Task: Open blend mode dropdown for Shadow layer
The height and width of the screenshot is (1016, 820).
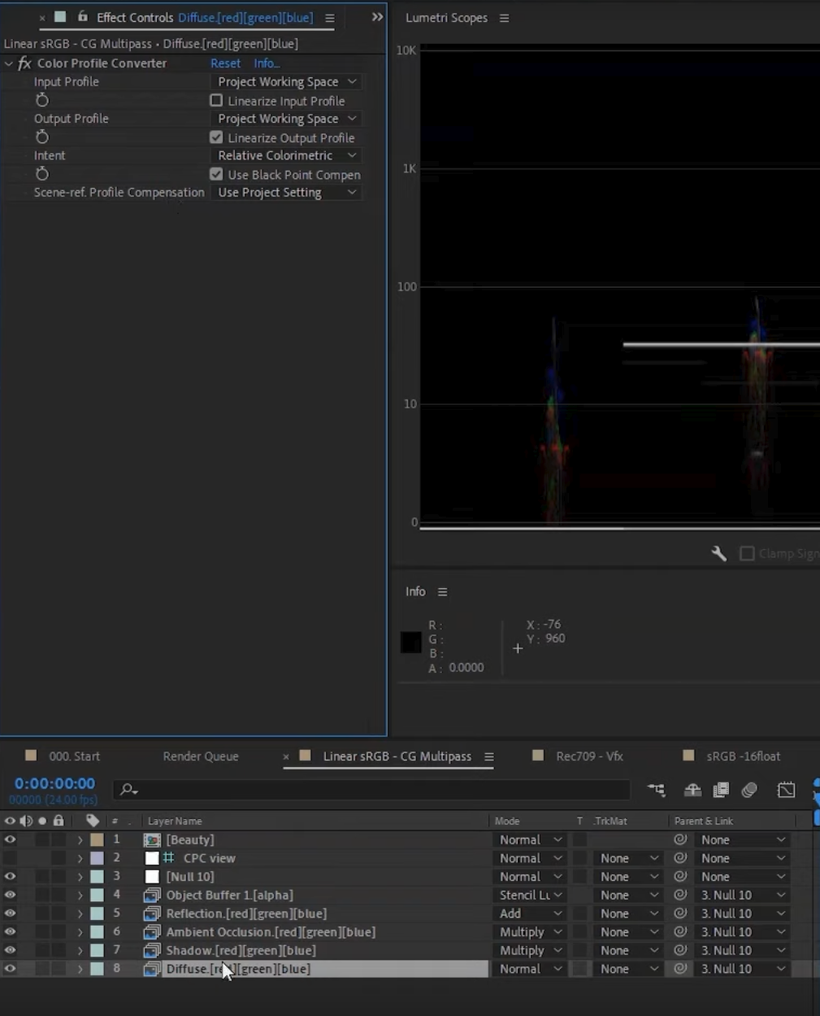Action: [530, 950]
